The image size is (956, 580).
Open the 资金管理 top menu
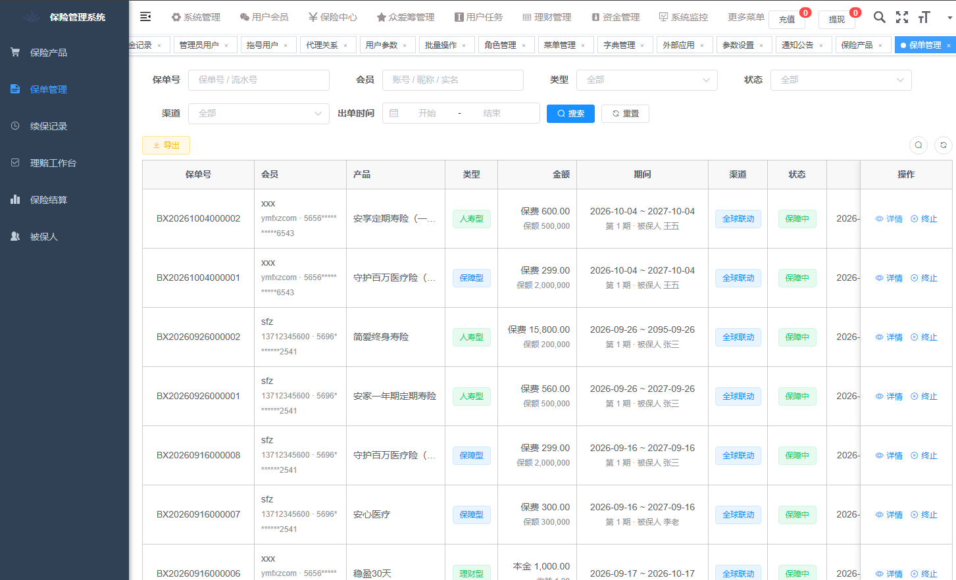point(615,17)
